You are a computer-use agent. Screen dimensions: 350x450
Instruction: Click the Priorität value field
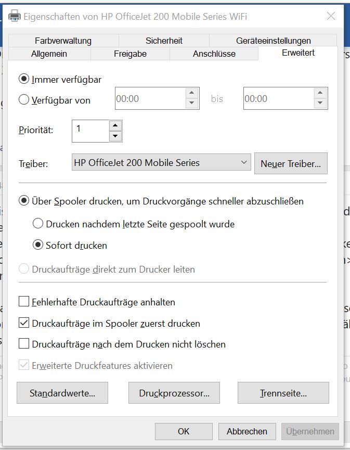(90, 131)
